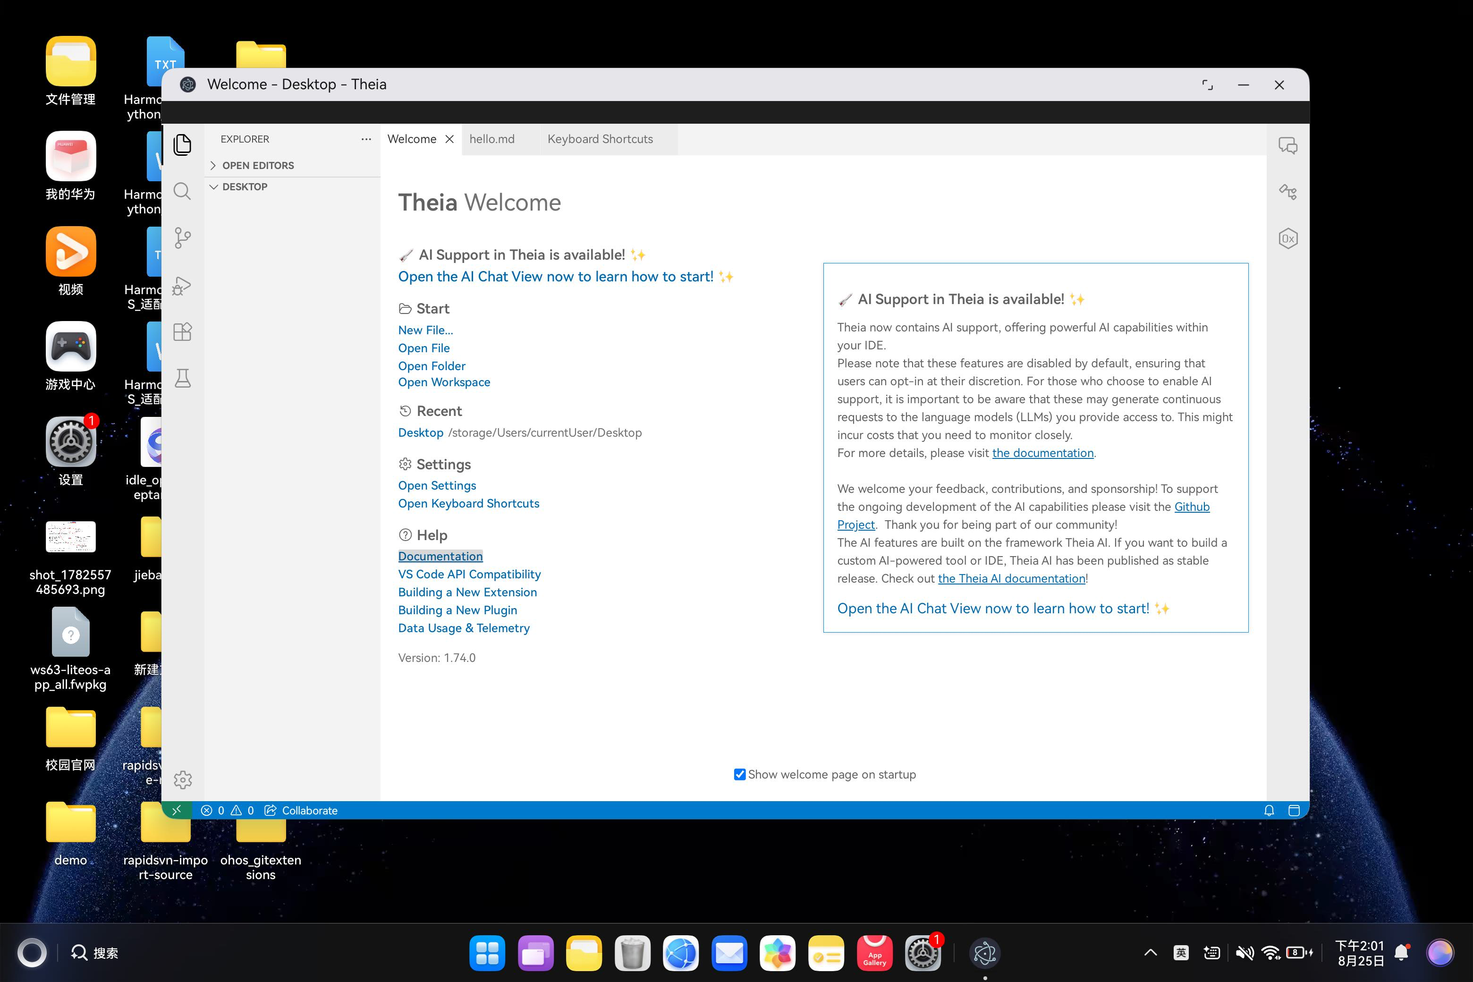The image size is (1473, 982).
Task: Open the Extensions view icon
Action: pyautogui.click(x=182, y=332)
